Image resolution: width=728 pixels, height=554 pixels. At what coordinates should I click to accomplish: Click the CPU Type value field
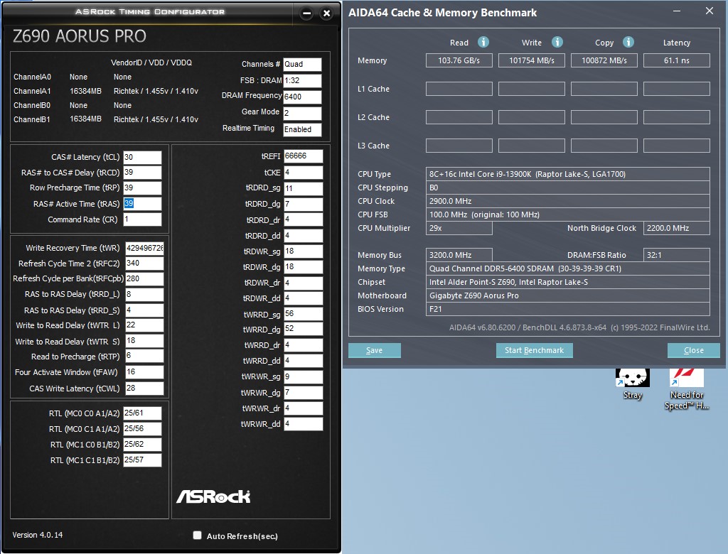click(568, 174)
